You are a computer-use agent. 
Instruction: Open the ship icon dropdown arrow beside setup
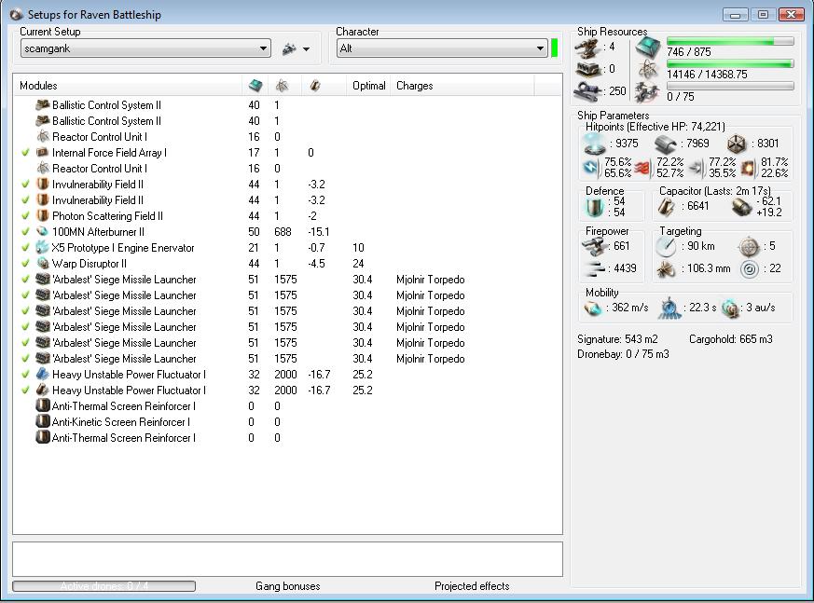tap(306, 49)
